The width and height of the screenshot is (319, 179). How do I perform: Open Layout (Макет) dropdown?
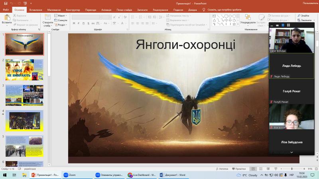61,16
